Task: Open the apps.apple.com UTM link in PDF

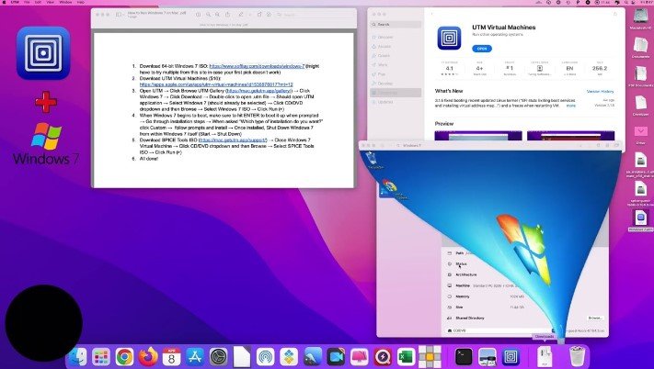Action: pos(216,84)
